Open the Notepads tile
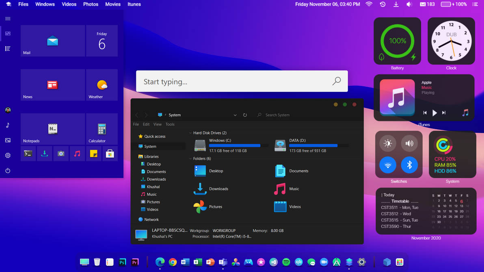 (53, 129)
